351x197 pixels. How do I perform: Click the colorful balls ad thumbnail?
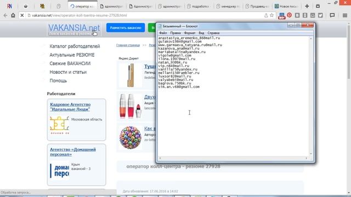tap(131, 137)
